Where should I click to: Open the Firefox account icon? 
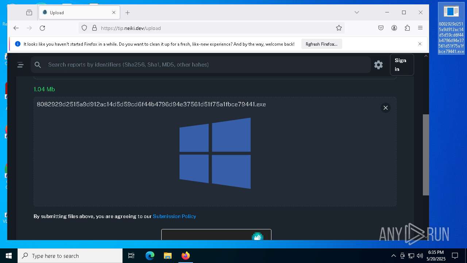point(394,28)
